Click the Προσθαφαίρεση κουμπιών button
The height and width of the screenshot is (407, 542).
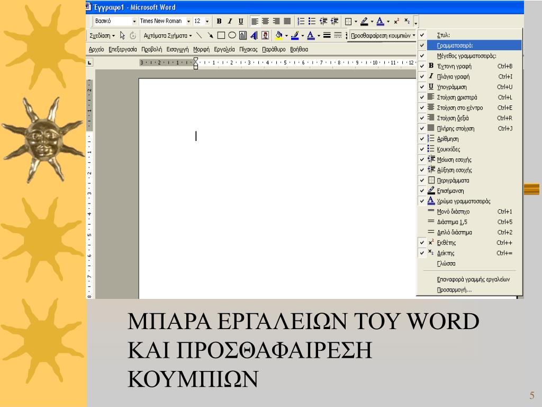(383, 36)
